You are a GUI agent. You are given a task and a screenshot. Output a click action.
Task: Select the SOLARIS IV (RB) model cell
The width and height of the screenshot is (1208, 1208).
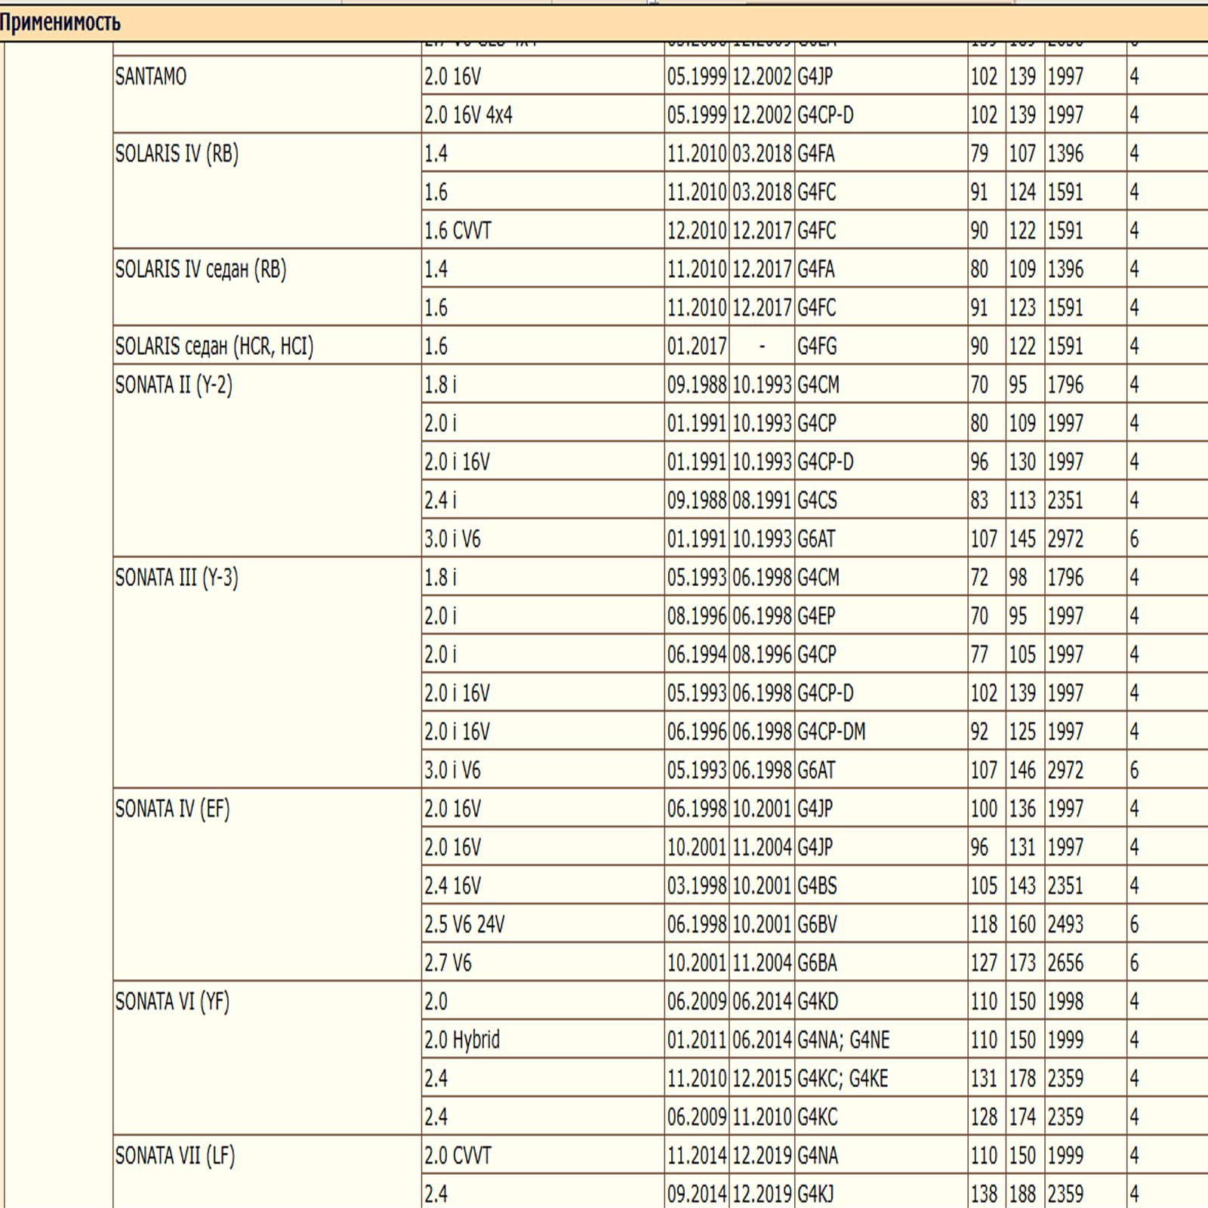tap(177, 154)
